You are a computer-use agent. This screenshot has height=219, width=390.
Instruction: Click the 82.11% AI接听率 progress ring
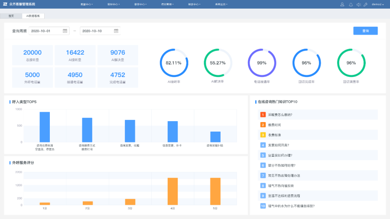[x=174, y=63]
